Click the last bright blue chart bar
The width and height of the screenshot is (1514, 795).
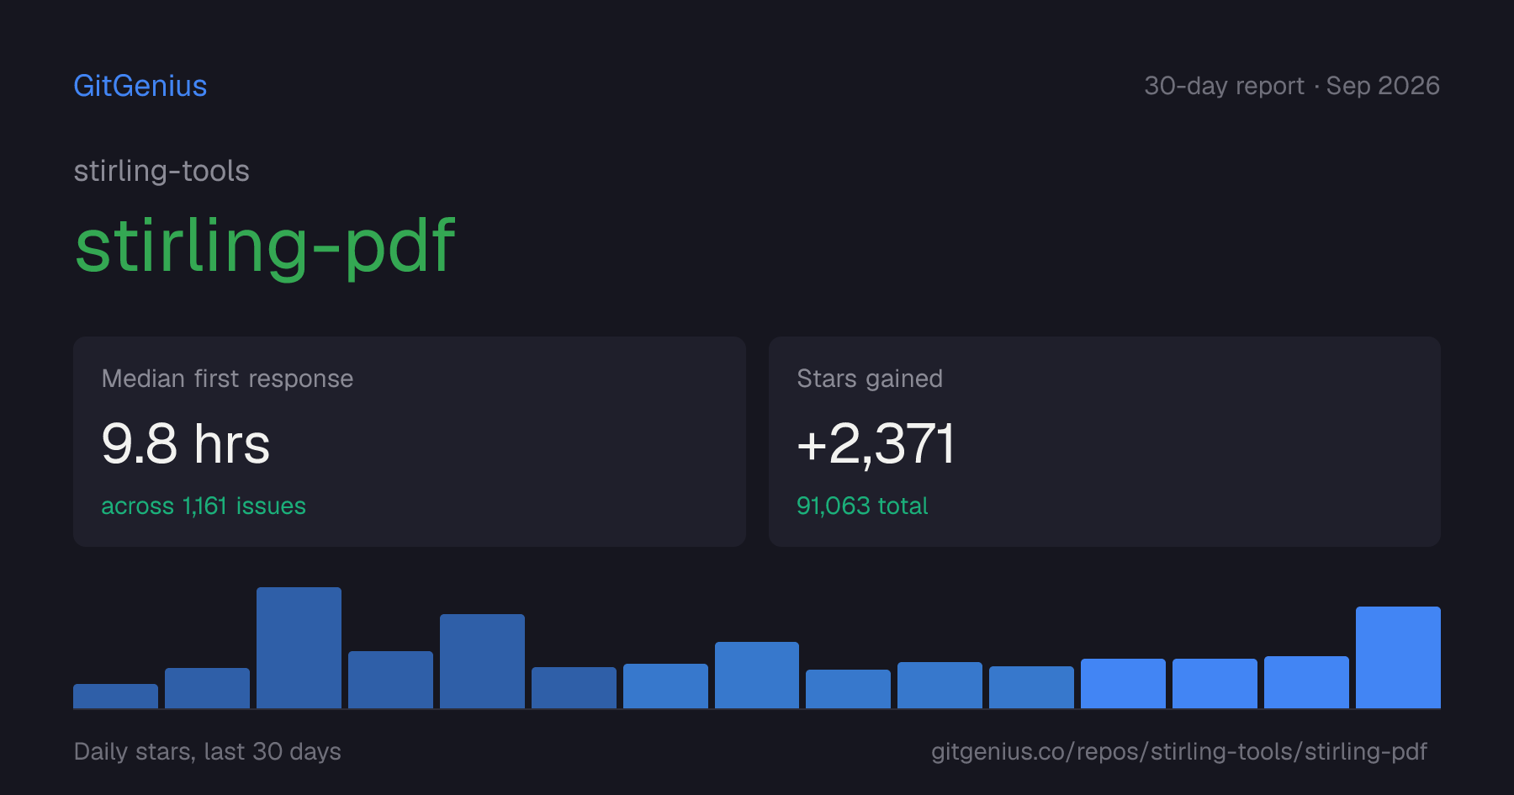tap(1398, 657)
